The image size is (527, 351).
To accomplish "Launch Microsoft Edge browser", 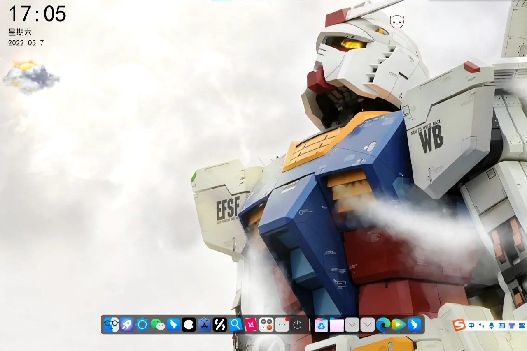I will (383, 325).
